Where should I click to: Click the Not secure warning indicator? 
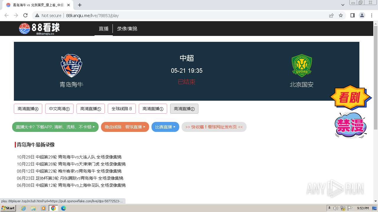coord(48,15)
